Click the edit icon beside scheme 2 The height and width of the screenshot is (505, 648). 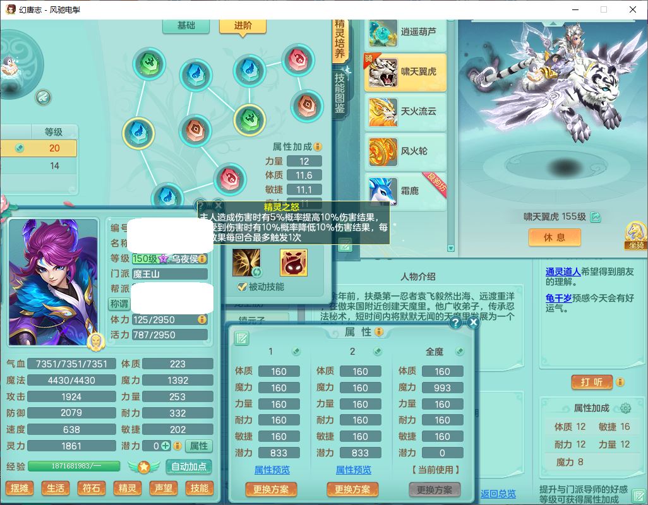(377, 352)
